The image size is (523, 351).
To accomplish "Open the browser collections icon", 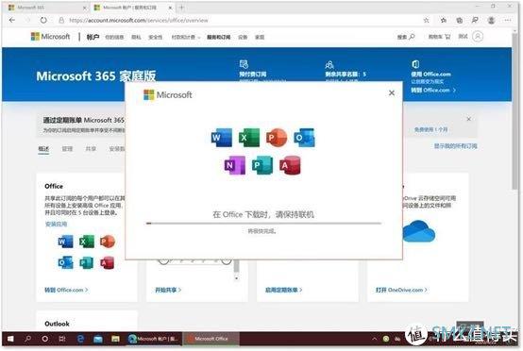I will (x=460, y=21).
